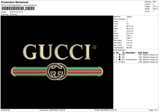Click the Down value 33.9 mm

tap(130, 33)
